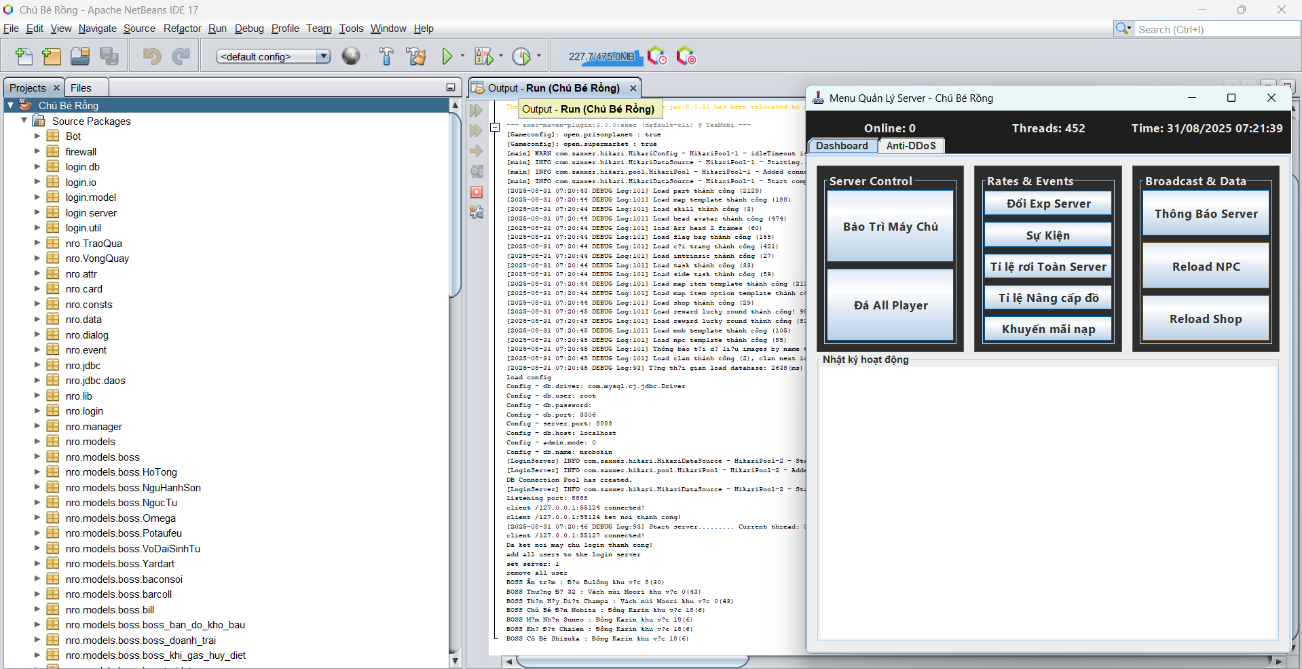Click Clean and Build hammer-broom icon
1302x669 pixels.
tap(416, 56)
